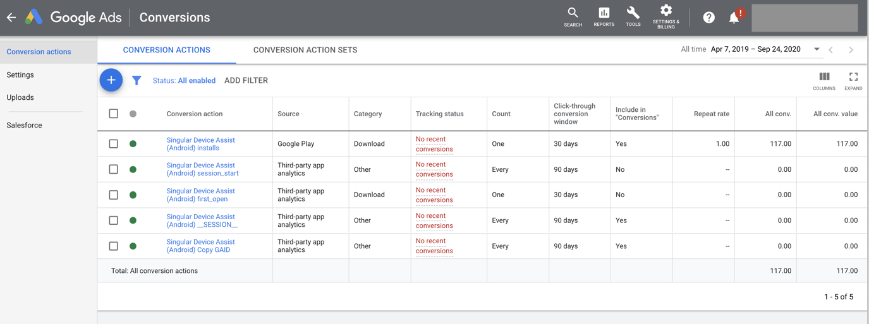
Task: Click the 1 - 5 of 5 pagination text
Action: (x=839, y=297)
